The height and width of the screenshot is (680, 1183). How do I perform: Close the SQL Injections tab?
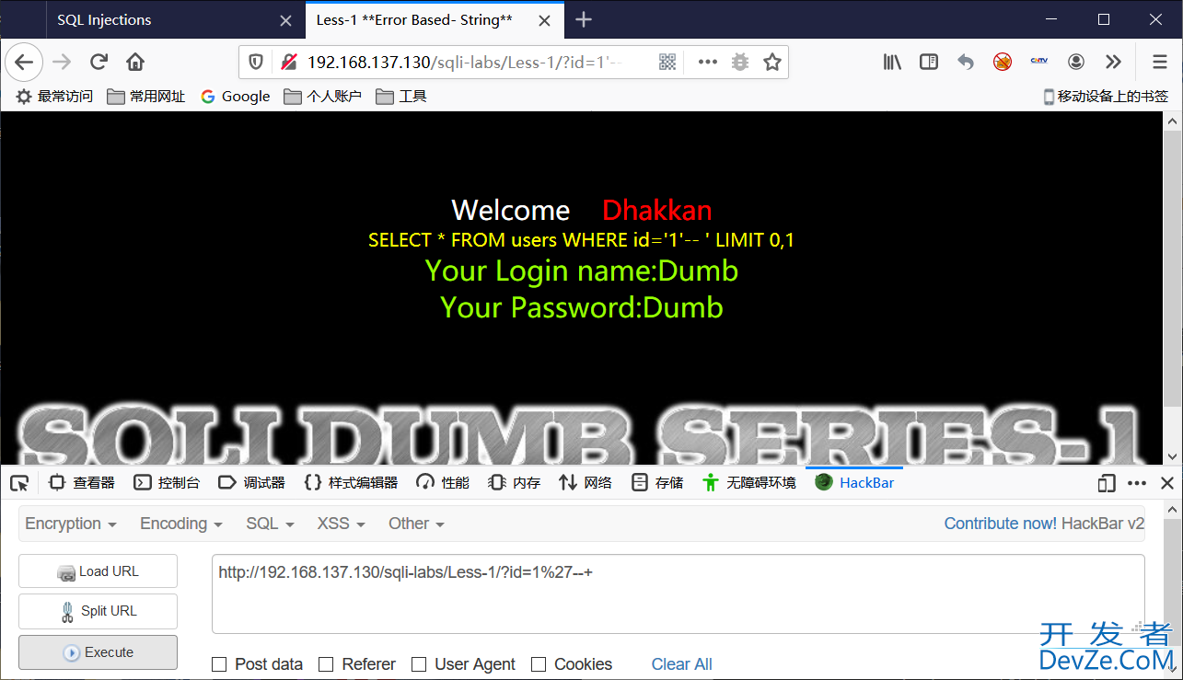tap(286, 20)
